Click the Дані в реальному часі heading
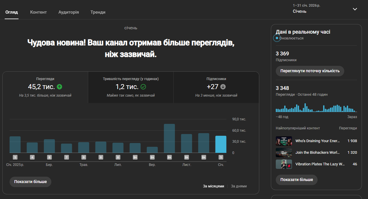This screenshot has width=368, height=199. point(303,32)
